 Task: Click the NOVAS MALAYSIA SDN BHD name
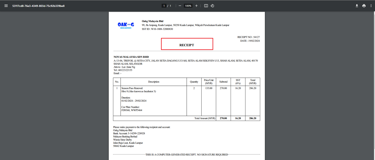(131, 57)
